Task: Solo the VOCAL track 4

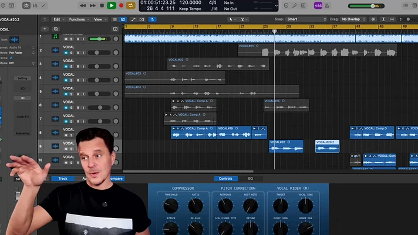Action: click(x=71, y=80)
